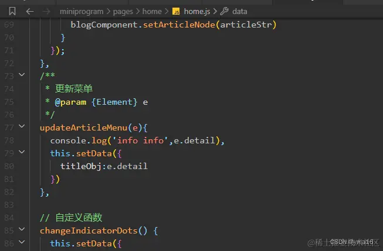Click e.detail argument on line 78
The width and height of the screenshot is (383, 251).
194,140
